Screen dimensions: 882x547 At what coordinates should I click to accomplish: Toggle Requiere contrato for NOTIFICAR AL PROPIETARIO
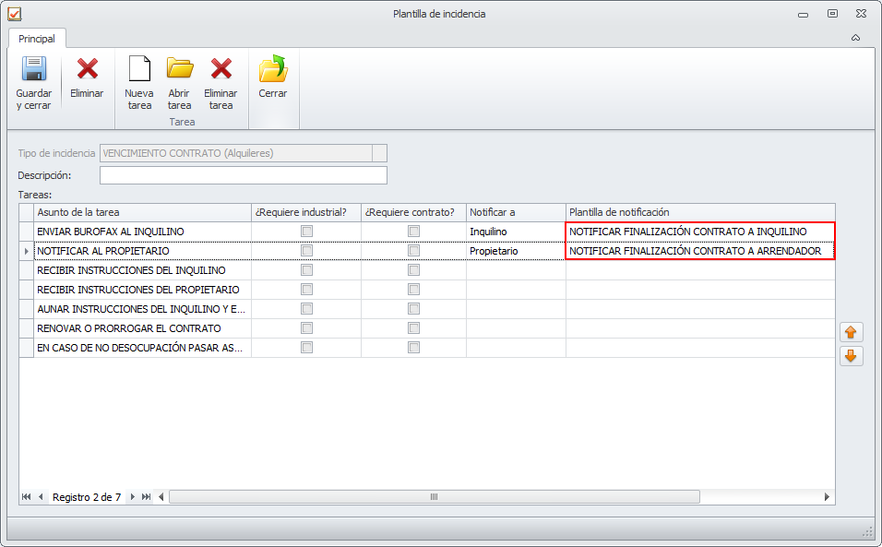click(413, 250)
